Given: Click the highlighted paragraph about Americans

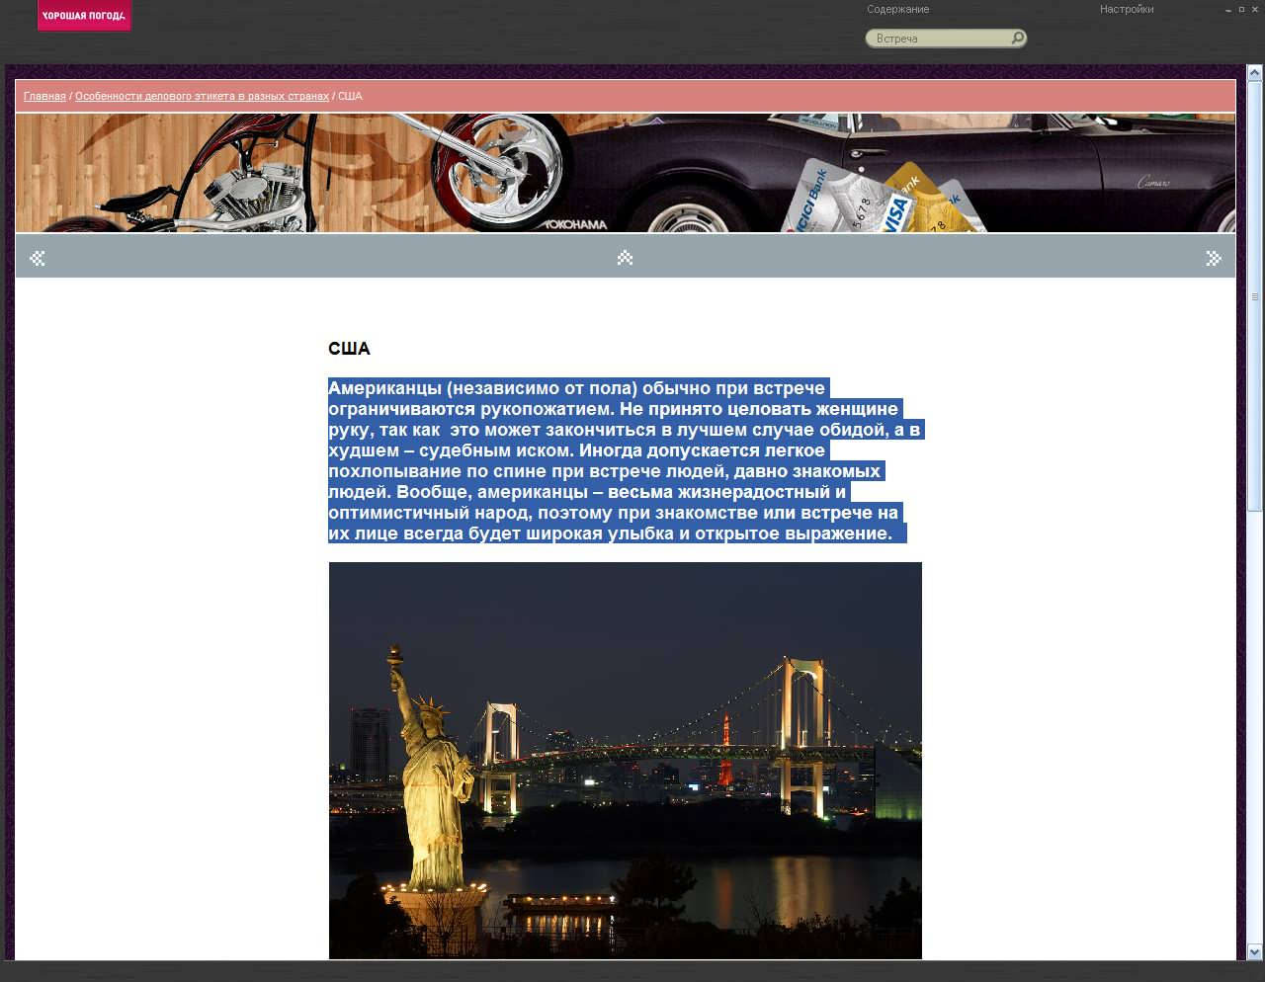Looking at the screenshot, I should [x=625, y=460].
